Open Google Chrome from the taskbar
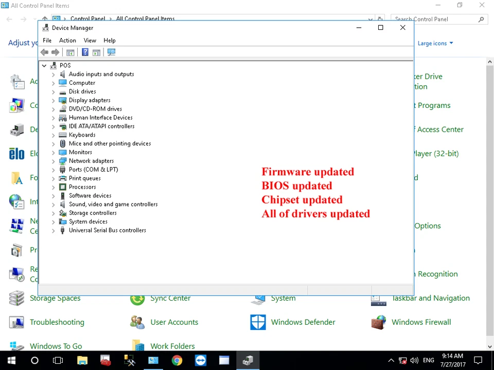 pos(177,360)
